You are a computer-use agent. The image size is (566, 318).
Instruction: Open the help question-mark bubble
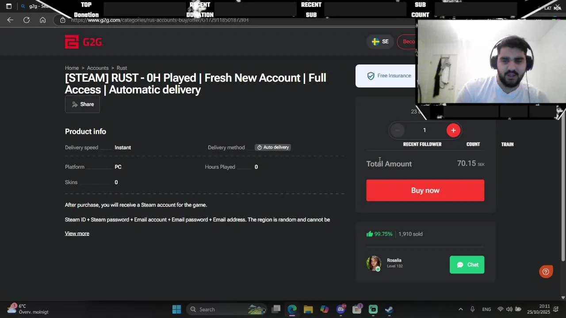(x=546, y=272)
